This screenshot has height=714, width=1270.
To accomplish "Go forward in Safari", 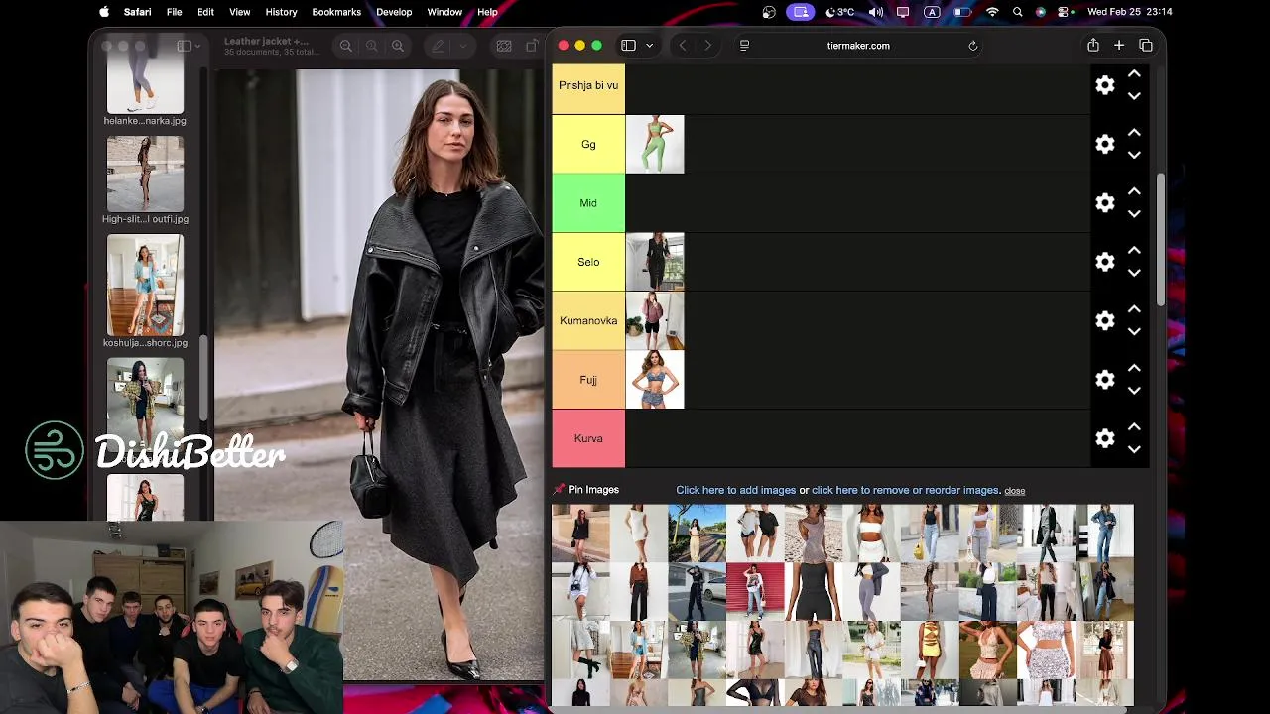I will click(707, 46).
